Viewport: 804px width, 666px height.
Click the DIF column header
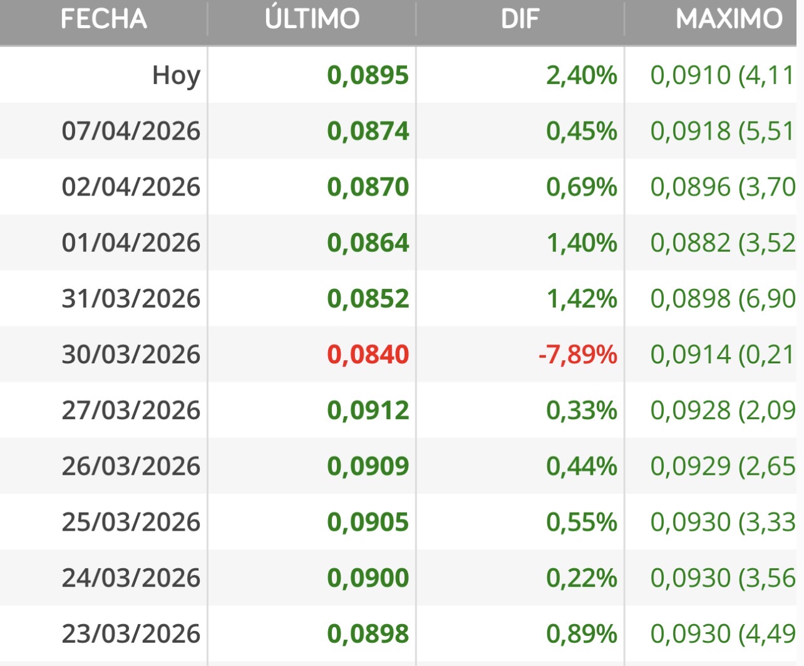click(x=520, y=19)
